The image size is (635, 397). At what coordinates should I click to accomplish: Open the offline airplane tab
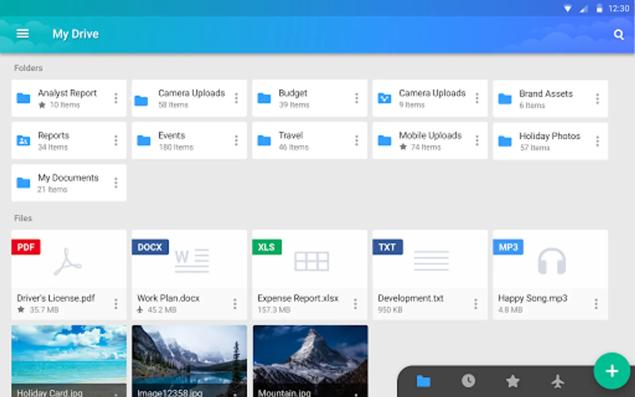tap(557, 381)
